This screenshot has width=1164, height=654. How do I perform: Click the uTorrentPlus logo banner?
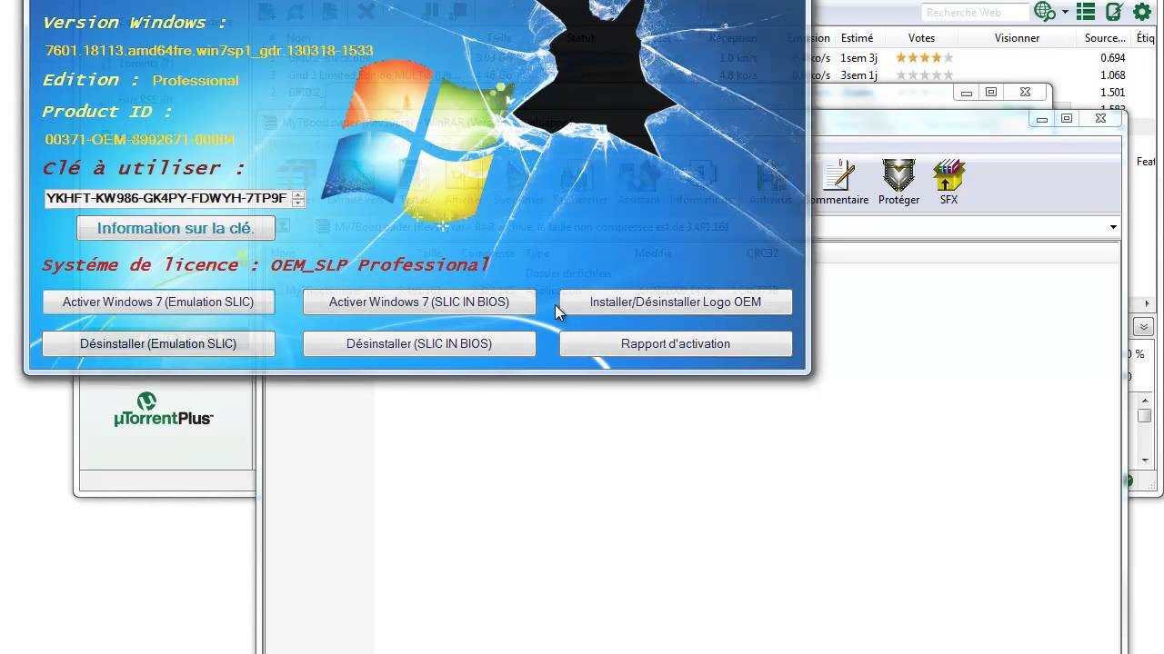coord(164,410)
